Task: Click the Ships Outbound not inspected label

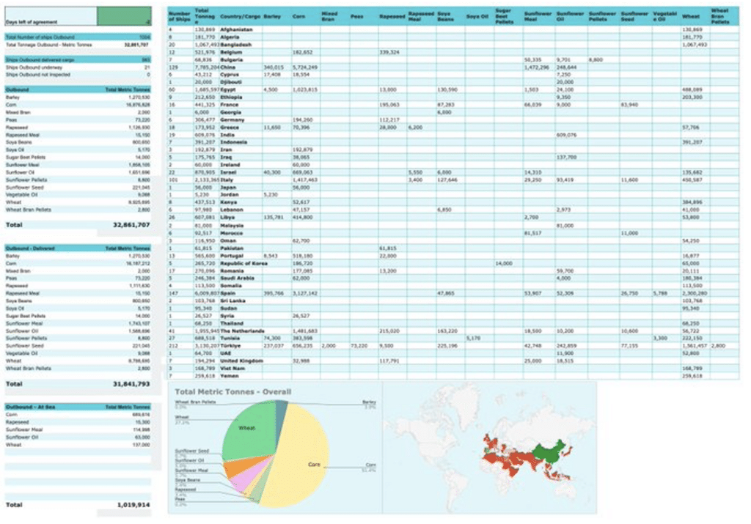Action: click(x=38, y=75)
